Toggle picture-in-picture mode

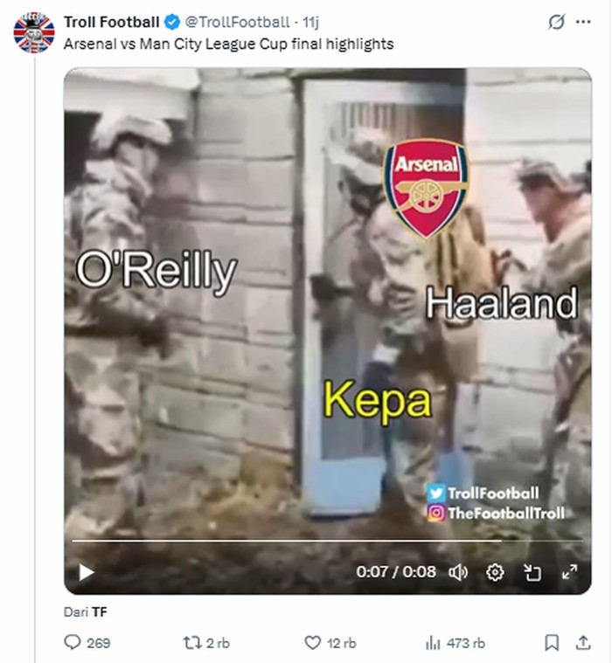[x=532, y=572]
